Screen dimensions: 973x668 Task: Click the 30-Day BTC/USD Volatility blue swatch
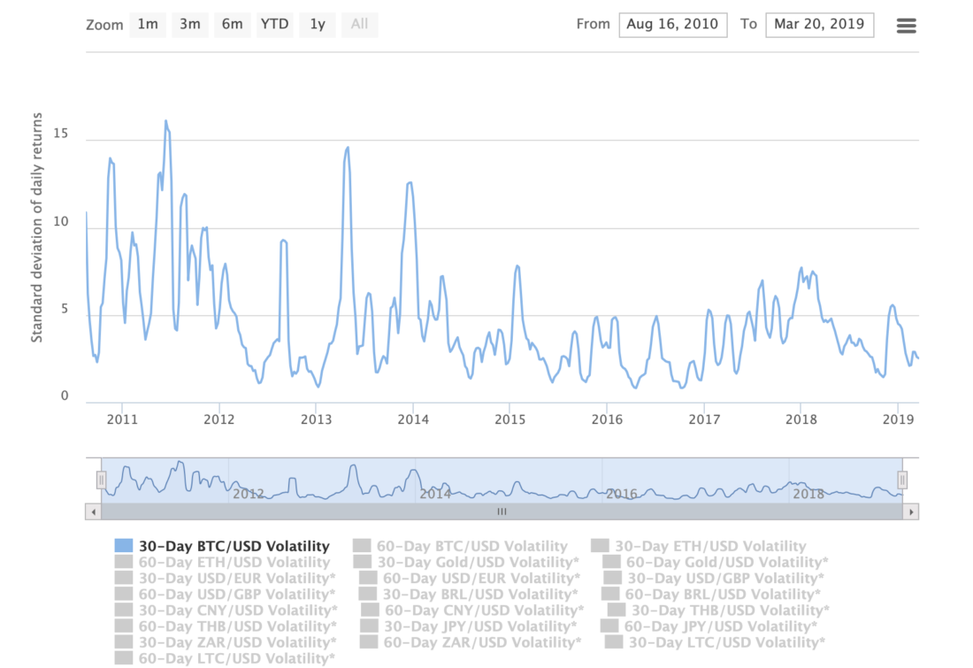tap(123, 547)
